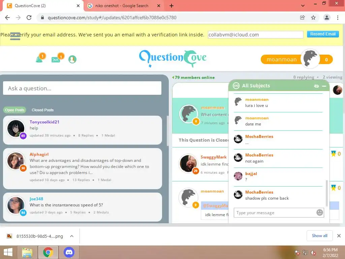Minimize the All Subjects chat panel
The width and height of the screenshot is (345, 259).
pyautogui.click(x=324, y=86)
